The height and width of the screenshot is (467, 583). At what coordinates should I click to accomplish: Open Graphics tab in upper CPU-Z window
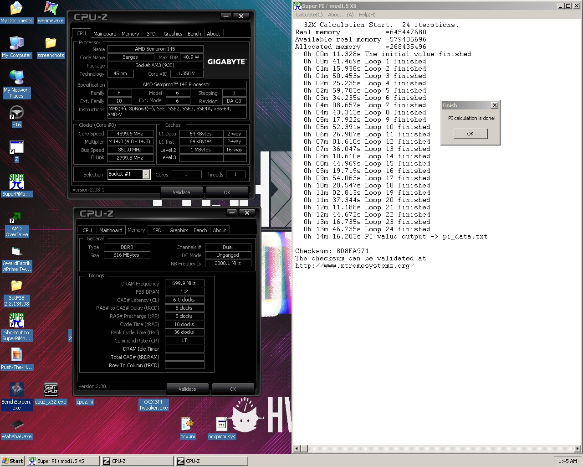(173, 34)
